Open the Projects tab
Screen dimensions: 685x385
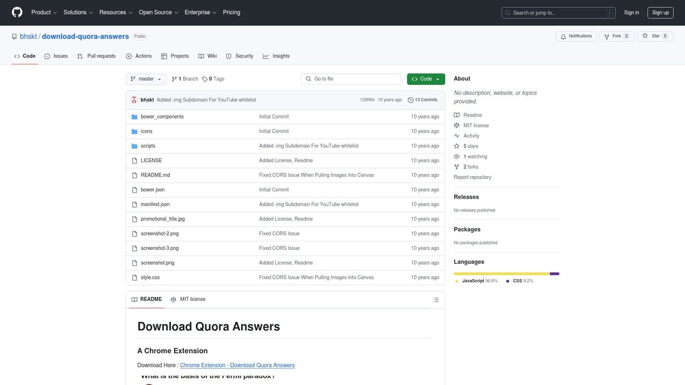point(175,56)
